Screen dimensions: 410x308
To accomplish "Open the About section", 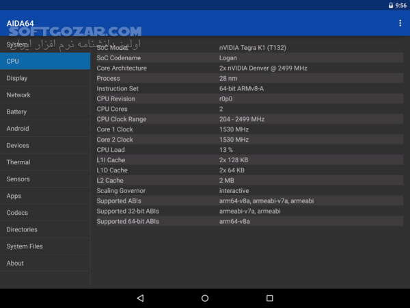I will pos(45,264).
